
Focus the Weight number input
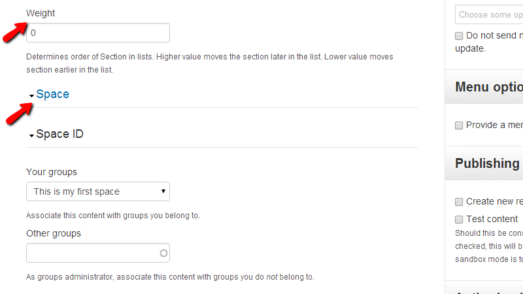[98, 33]
